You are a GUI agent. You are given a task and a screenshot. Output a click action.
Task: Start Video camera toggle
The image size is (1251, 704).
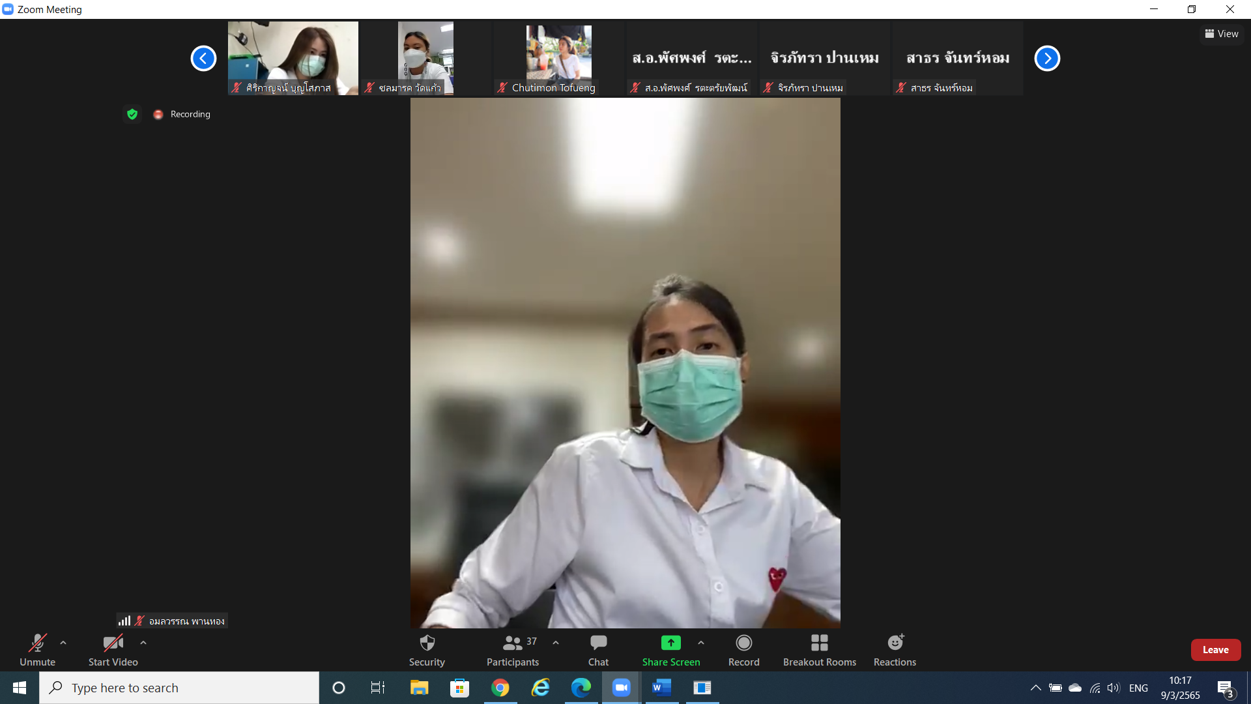coord(113,650)
